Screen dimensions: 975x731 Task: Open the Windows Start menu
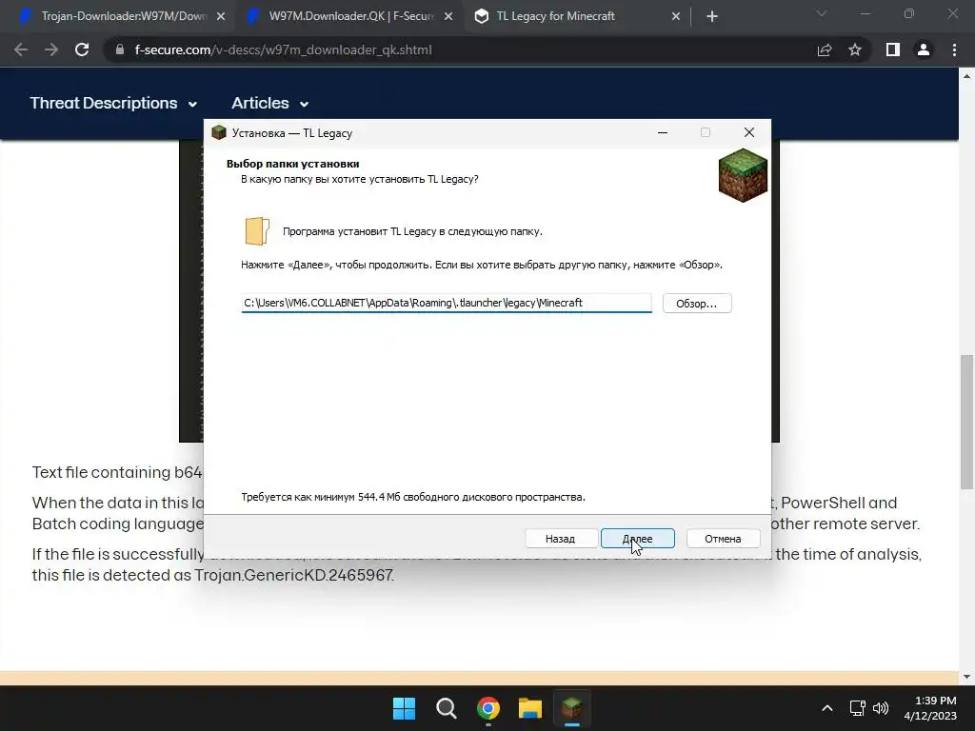click(x=404, y=708)
